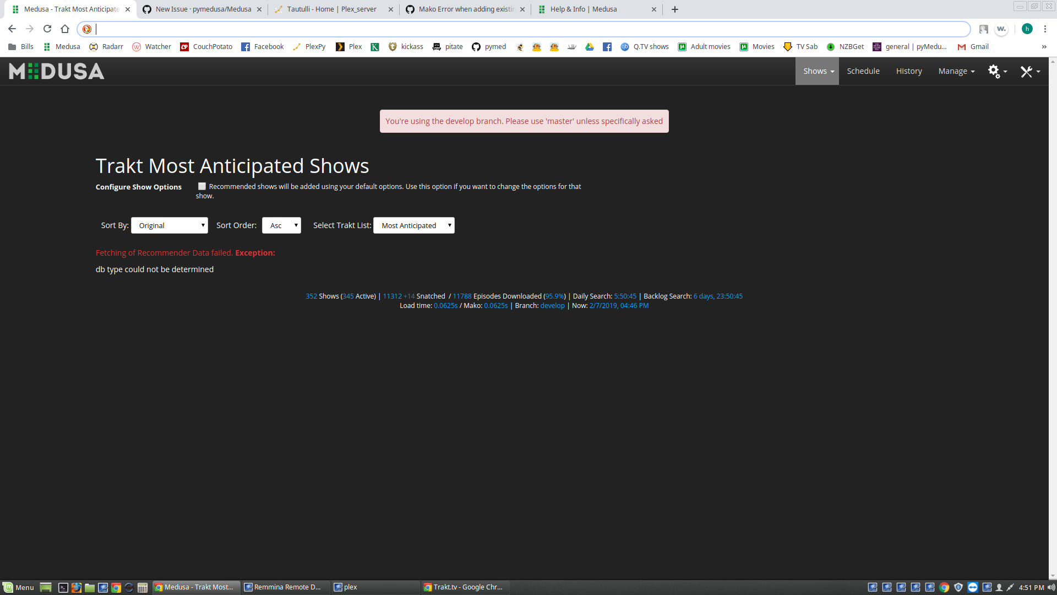Viewport: 1057px width, 595px height.
Task: Open the Select Trakt List dropdown
Action: 413,225
